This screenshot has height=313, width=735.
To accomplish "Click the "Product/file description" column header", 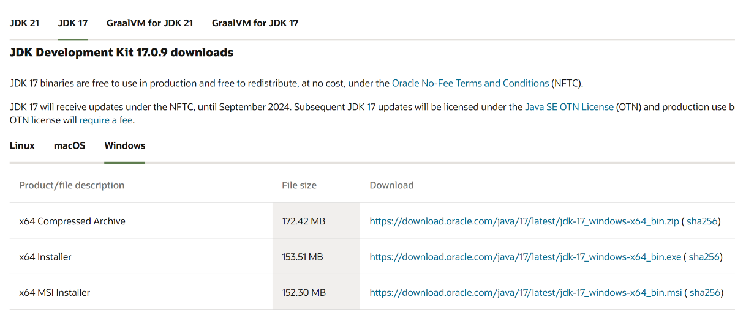I will tap(72, 185).
